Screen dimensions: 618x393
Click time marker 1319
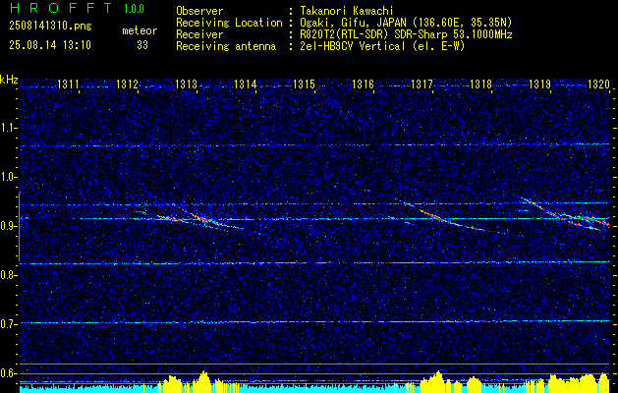pyautogui.click(x=540, y=84)
